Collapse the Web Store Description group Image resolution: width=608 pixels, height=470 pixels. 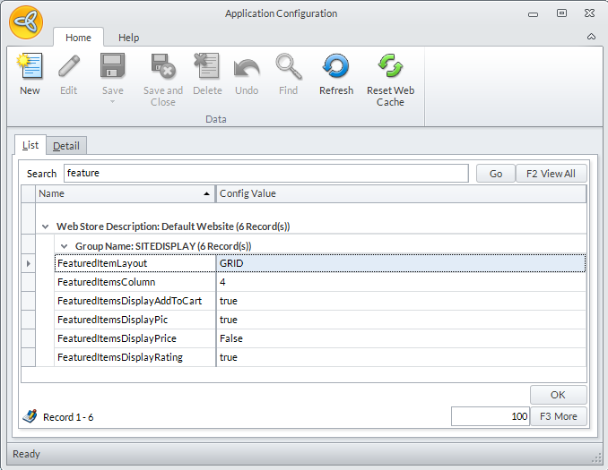tap(46, 226)
